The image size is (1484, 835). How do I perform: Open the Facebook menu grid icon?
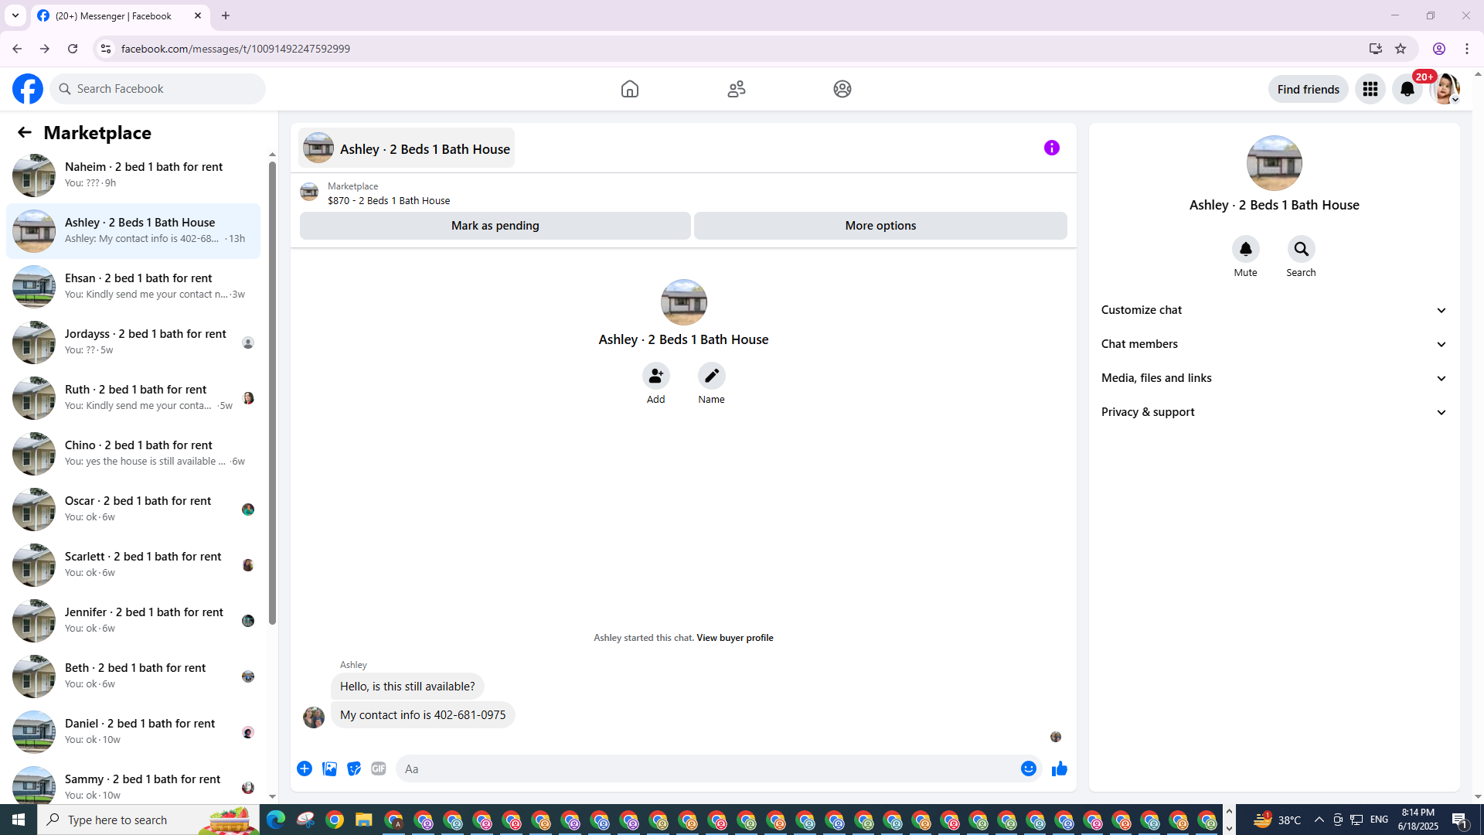[1370, 89]
